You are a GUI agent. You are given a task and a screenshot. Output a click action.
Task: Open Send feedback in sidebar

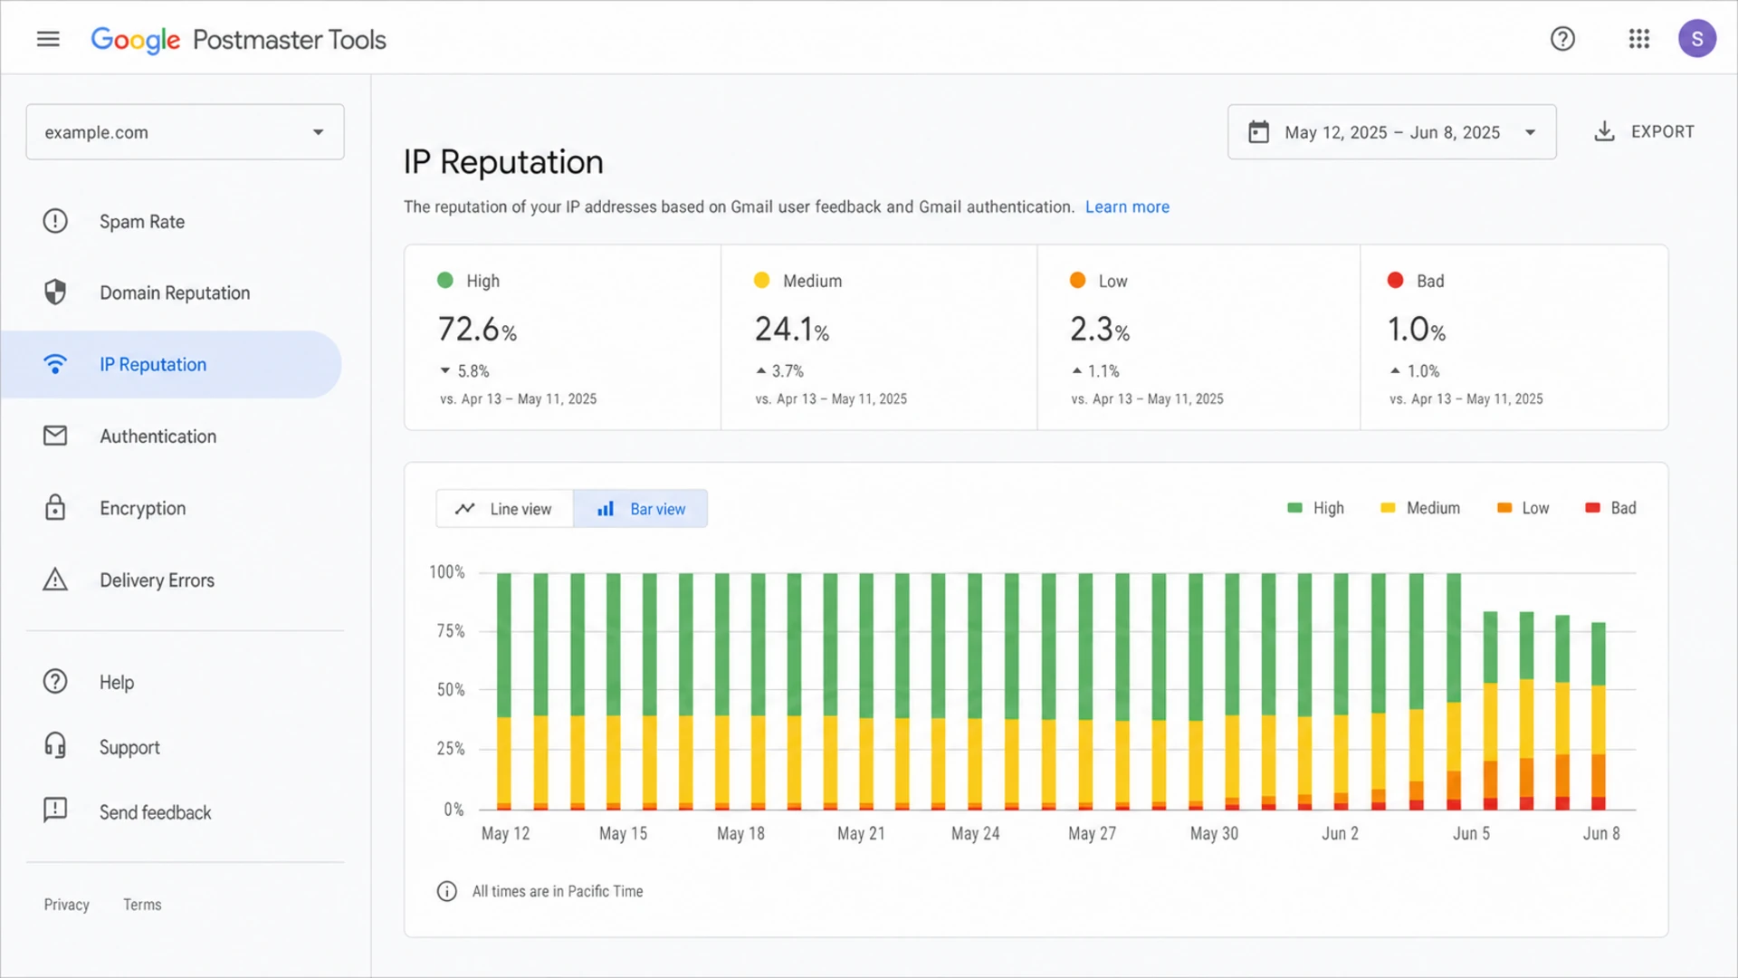coord(155,812)
